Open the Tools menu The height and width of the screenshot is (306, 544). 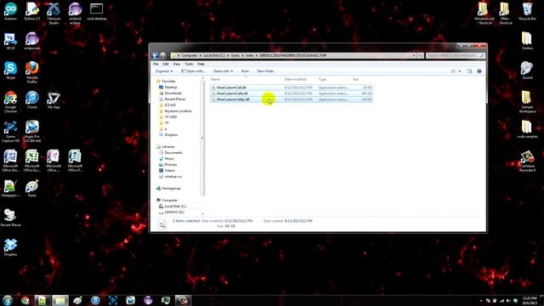(x=189, y=65)
